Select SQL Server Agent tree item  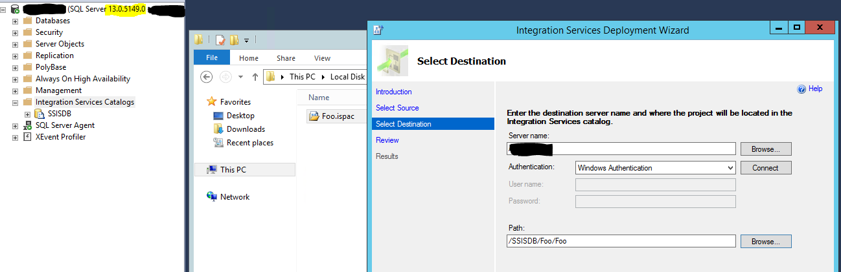click(x=65, y=125)
